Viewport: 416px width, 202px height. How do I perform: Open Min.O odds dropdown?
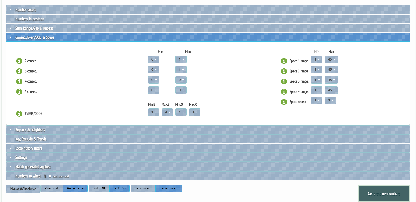[181, 112]
